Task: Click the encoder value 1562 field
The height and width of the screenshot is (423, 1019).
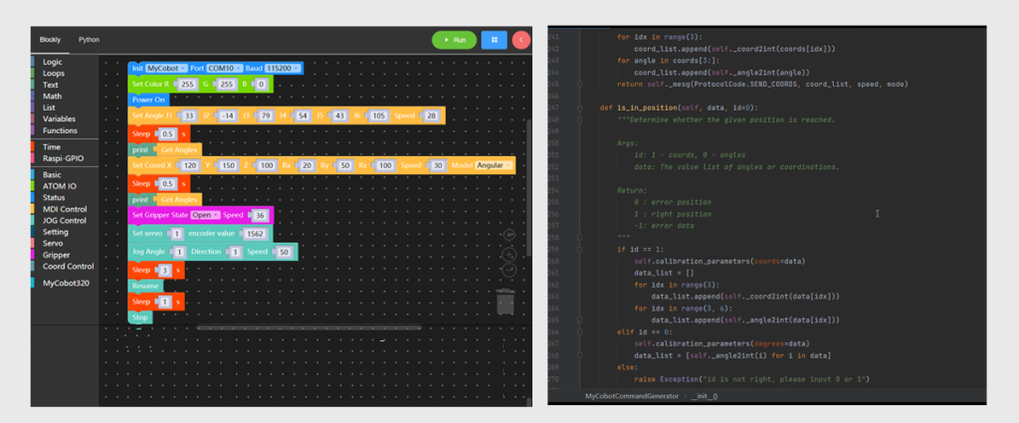Action: coord(254,232)
